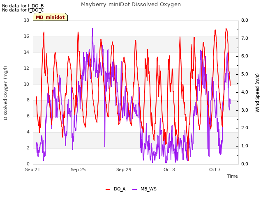Image resolution: width=263 pixels, height=197 pixels.
Task: Click the 18 value on left axis
Action: coord(26,21)
